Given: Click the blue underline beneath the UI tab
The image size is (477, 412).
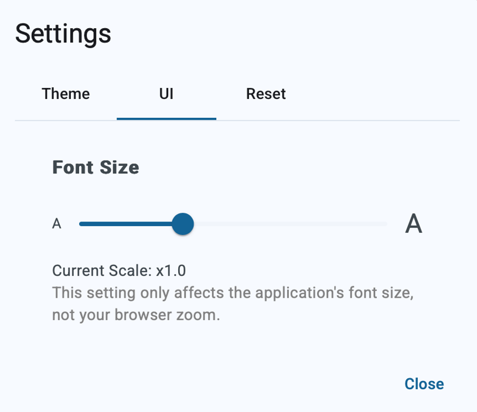Looking at the screenshot, I should (166, 118).
